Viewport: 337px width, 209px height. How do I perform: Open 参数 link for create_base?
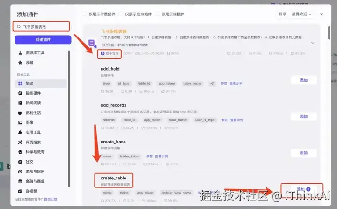(149, 156)
